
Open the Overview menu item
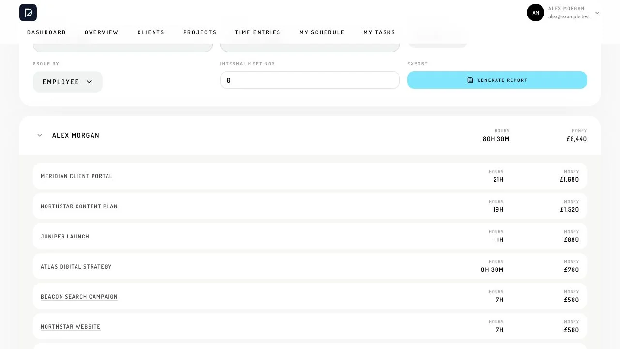point(102,32)
